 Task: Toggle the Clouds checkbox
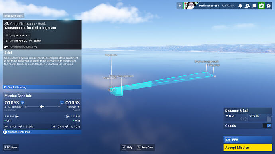coord(269,126)
